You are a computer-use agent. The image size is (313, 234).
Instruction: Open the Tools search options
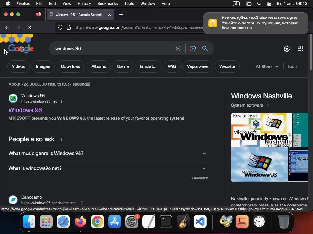(292, 66)
